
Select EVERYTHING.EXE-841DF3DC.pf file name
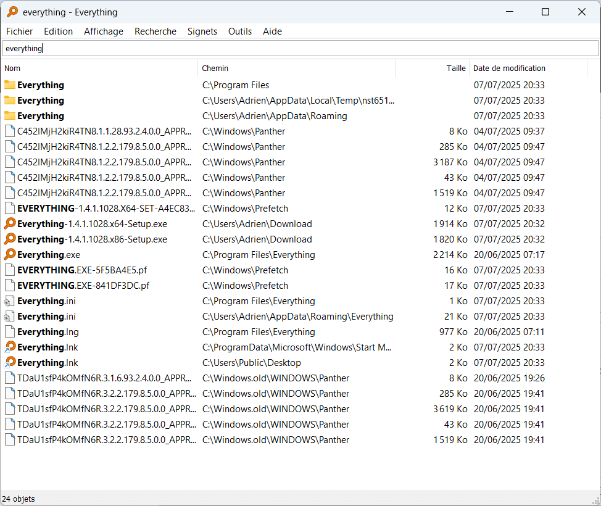tap(83, 286)
